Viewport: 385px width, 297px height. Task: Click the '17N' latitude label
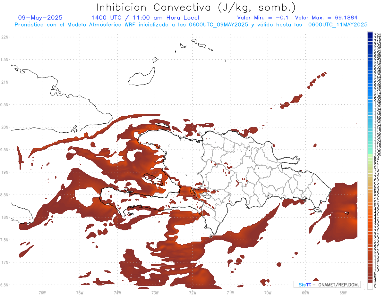[x=5, y=262]
